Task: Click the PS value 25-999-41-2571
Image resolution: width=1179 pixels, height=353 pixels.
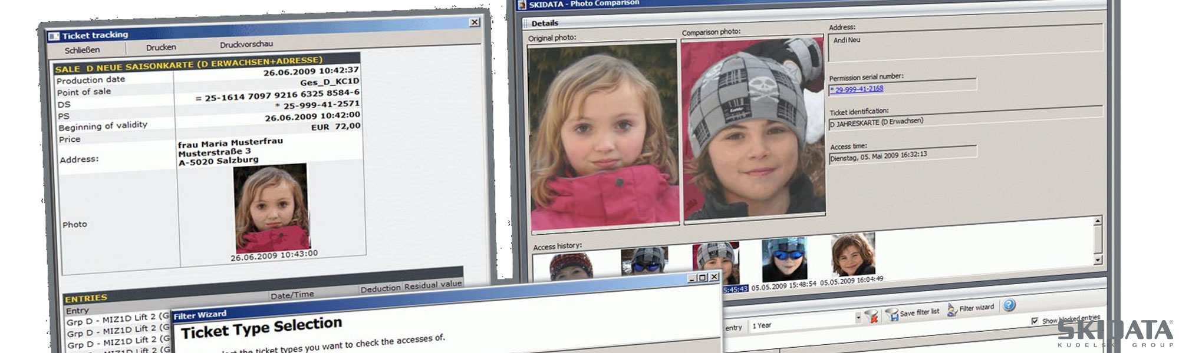Action: 317,105
